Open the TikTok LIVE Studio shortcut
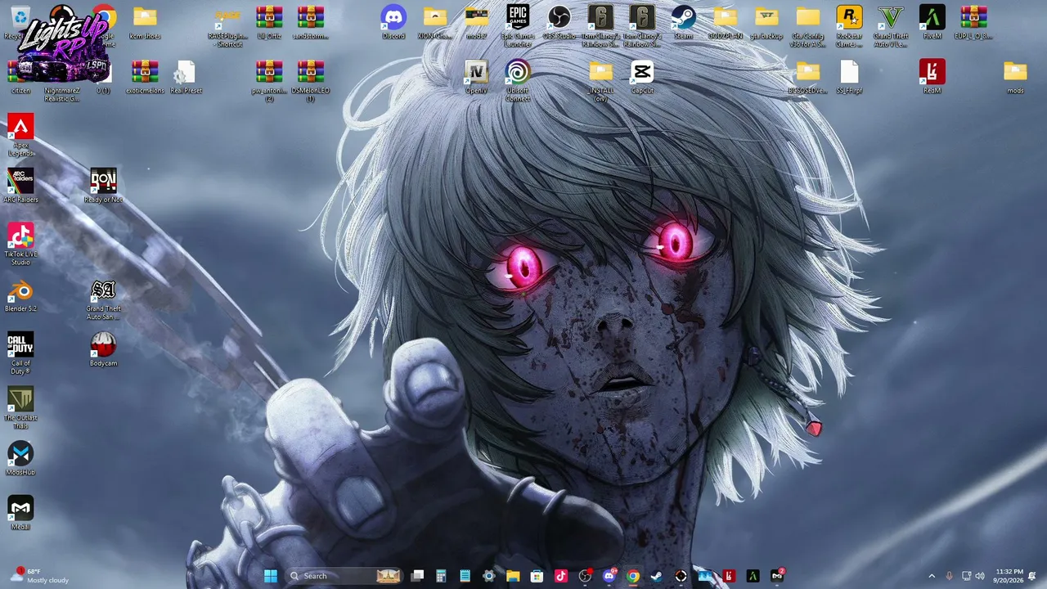Image resolution: width=1047 pixels, height=589 pixels. pos(20,244)
